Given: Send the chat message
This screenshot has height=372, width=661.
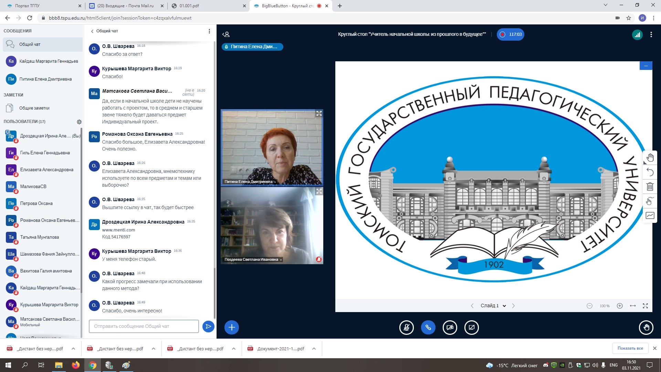Looking at the screenshot, I should pyautogui.click(x=208, y=327).
